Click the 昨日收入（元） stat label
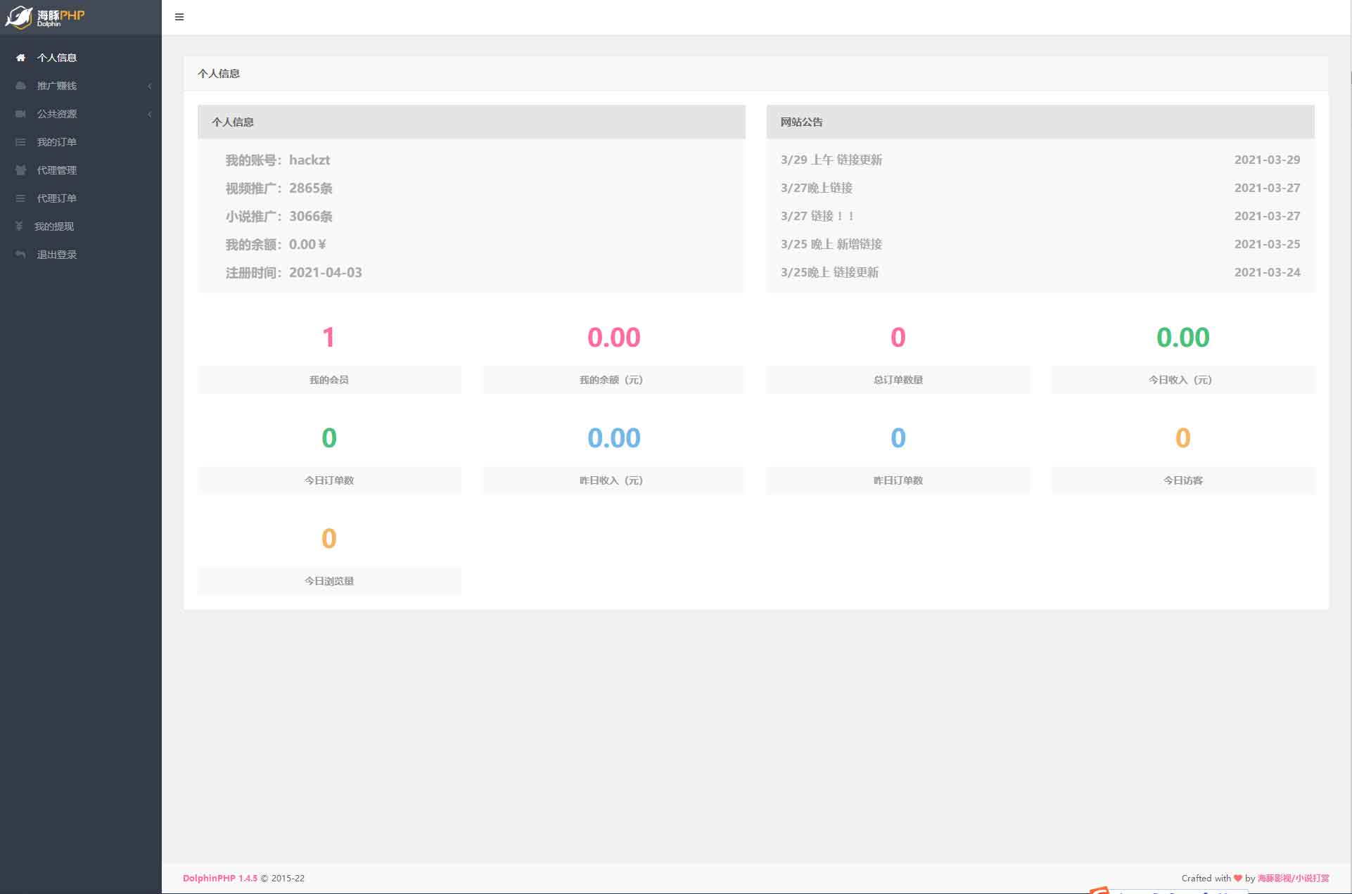The width and height of the screenshot is (1352, 894). click(613, 480)
